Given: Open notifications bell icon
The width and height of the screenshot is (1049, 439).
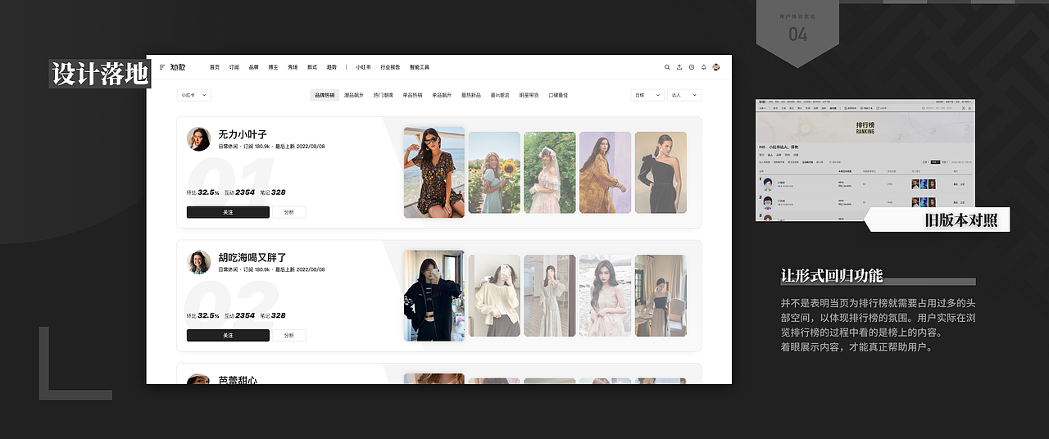Looking at the screenshot, I should click(x=703, y=67).
